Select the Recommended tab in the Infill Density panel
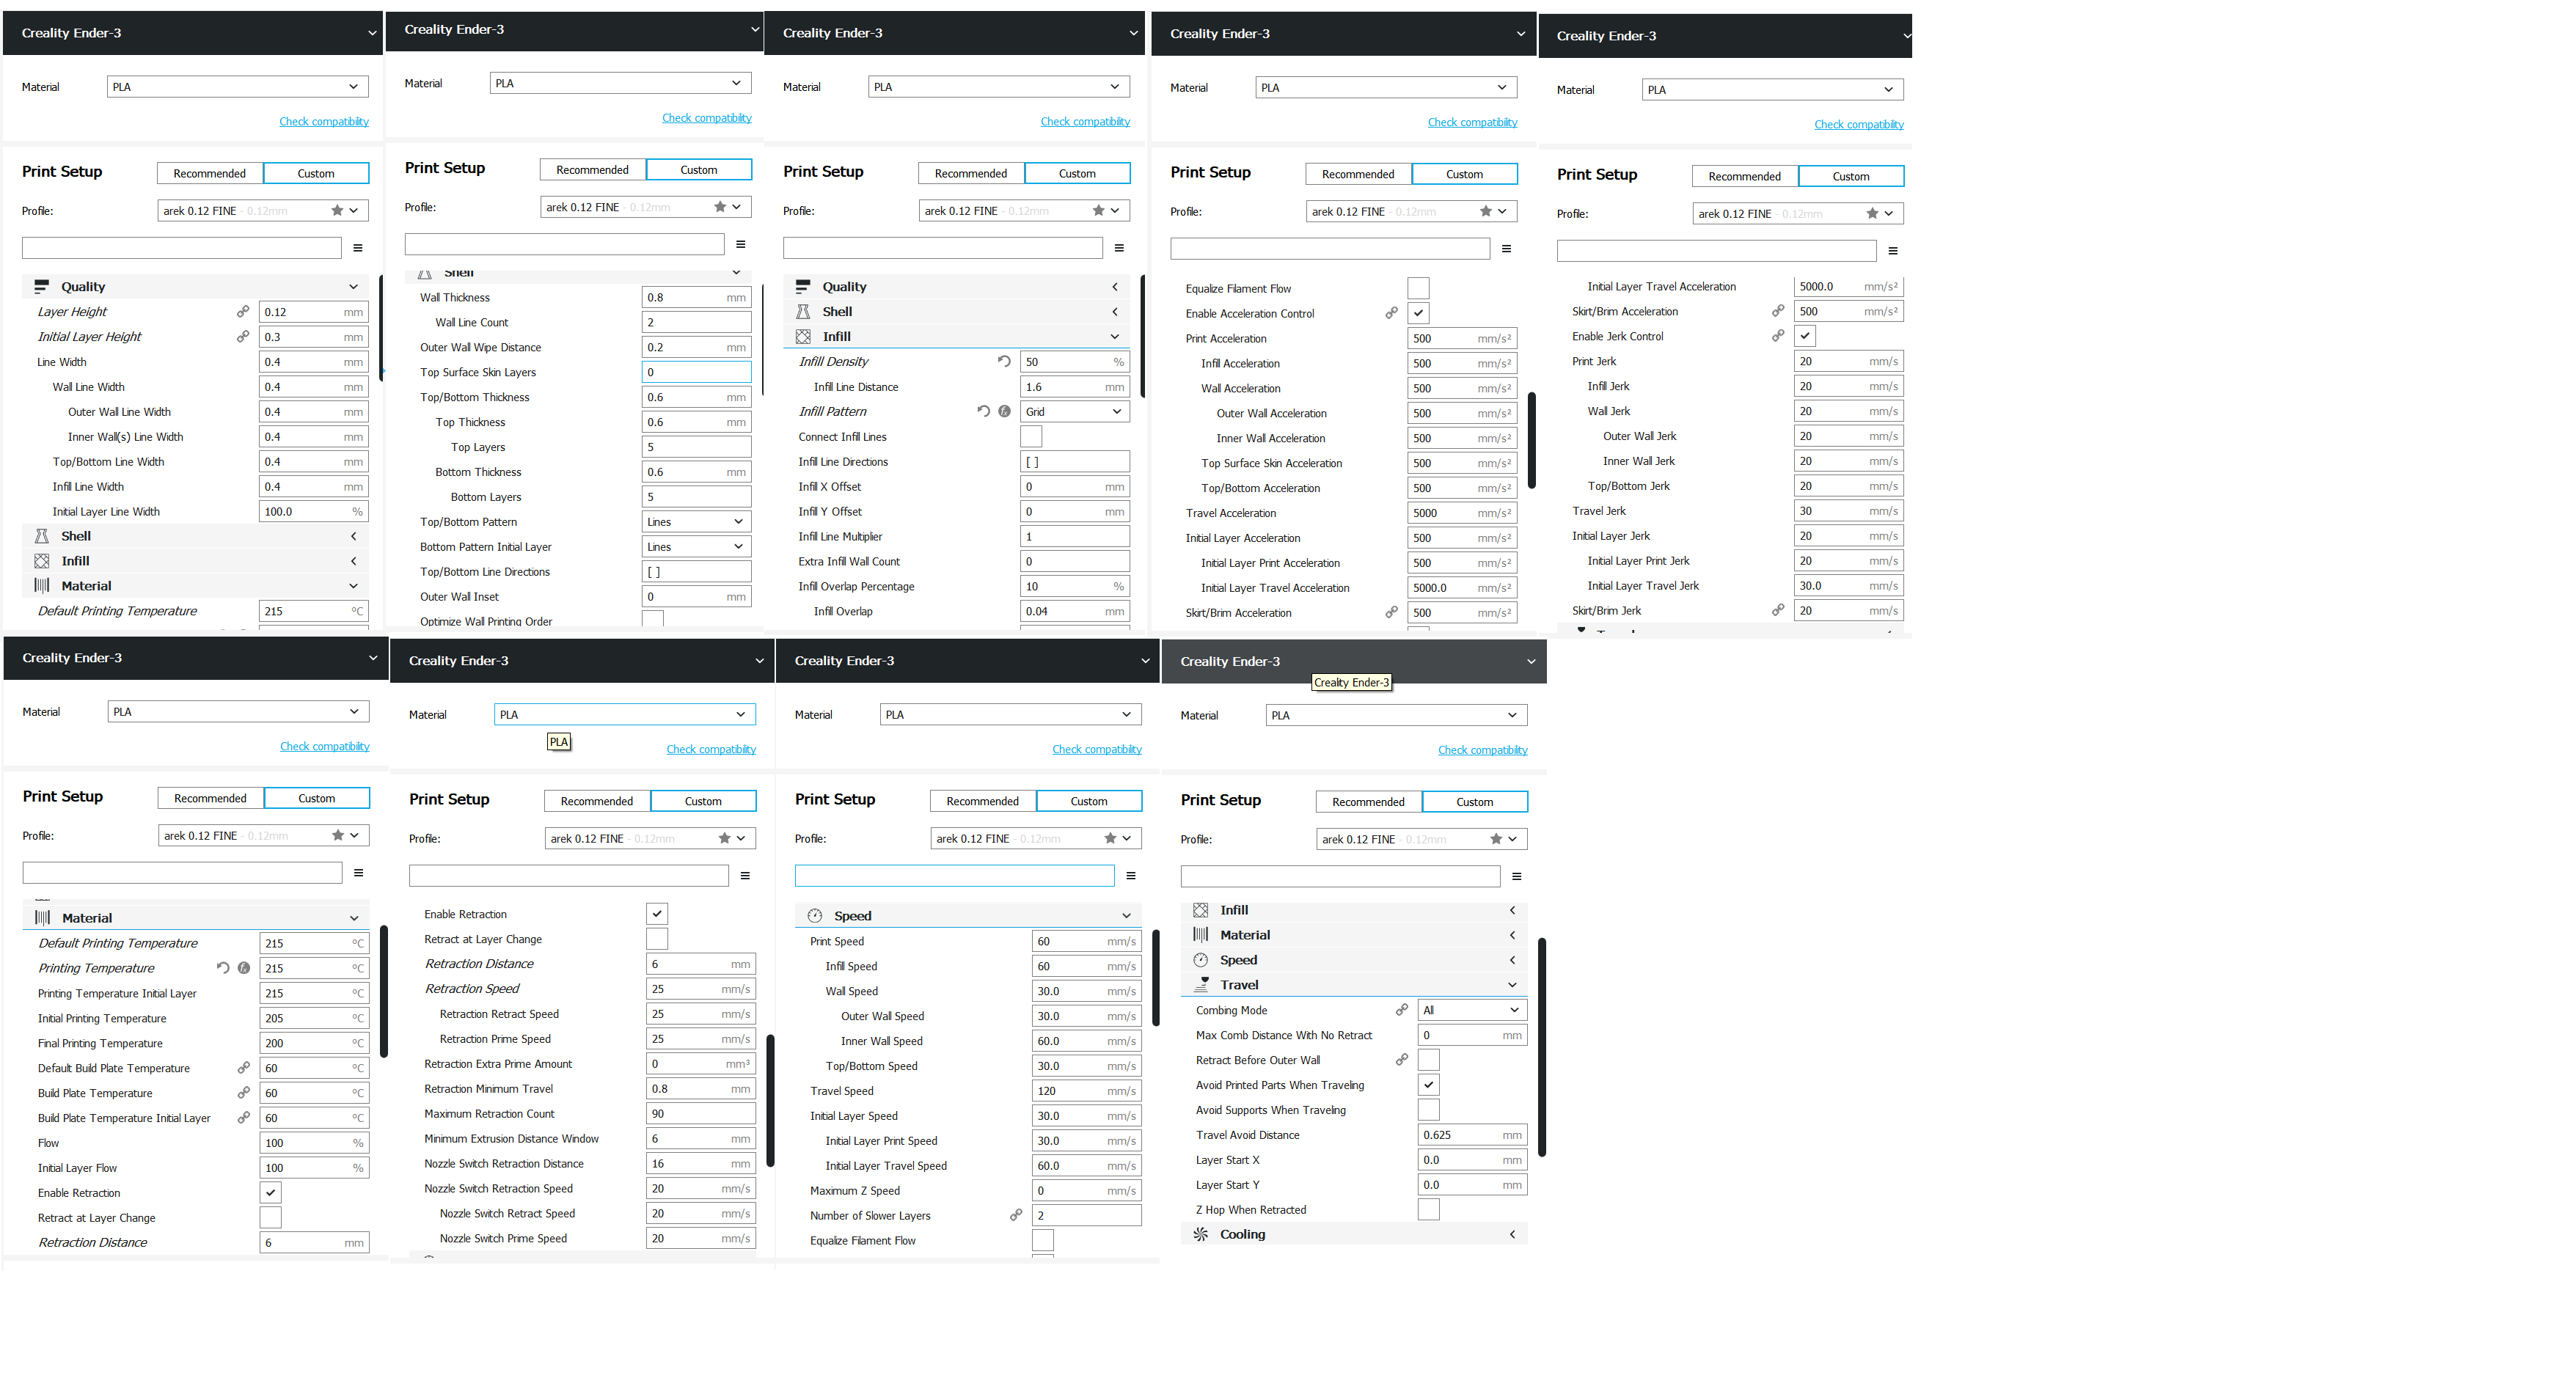The height and width of the screenshot is (1389, 2576). [971, 173]
